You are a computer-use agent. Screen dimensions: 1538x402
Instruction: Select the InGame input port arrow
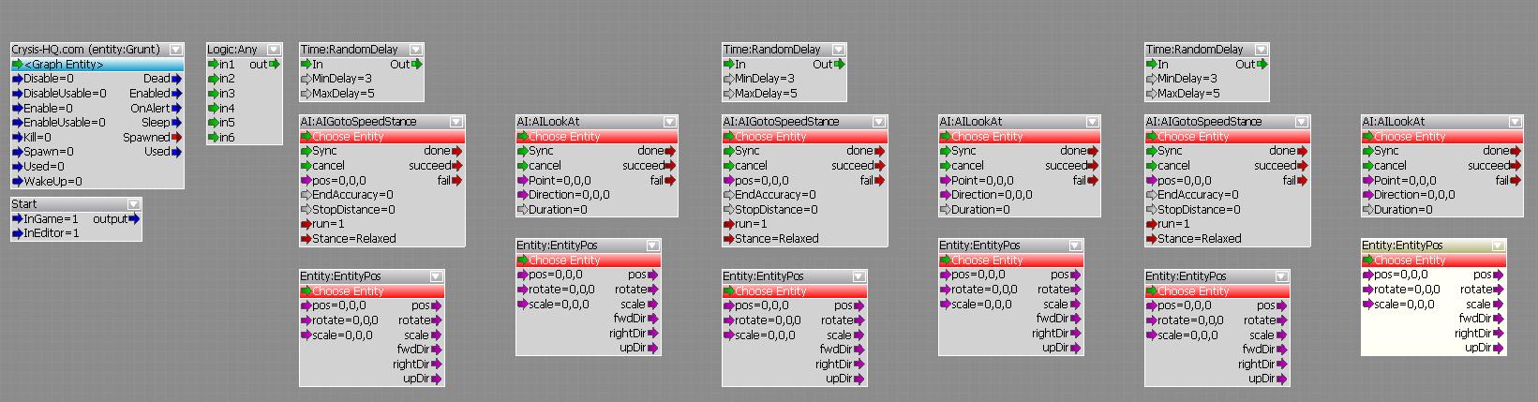coord(17,219)
